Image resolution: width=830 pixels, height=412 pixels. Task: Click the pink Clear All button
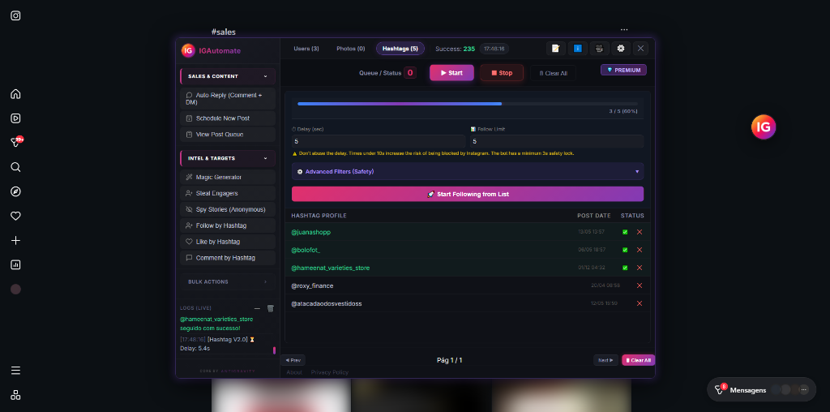point(639,360)
